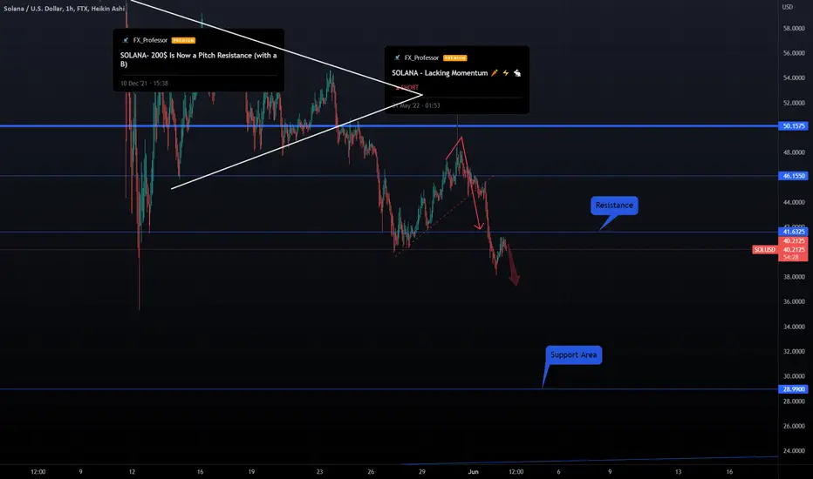The image size is (813, 479).
Task: Click the chart title 'Solana / U.S. Dollar, 1h, FTX, Heikin Ashi'
Action: [64, 9]
